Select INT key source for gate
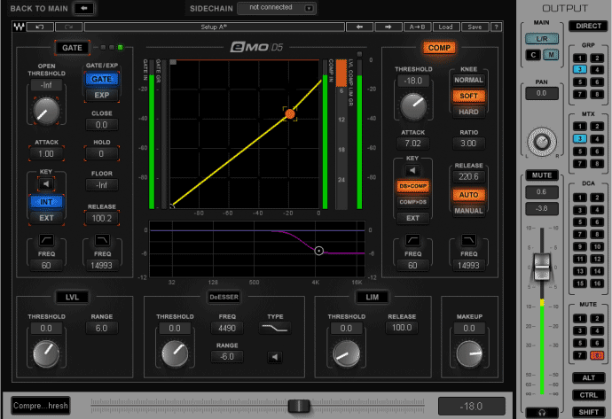Screen dimensions: 612x419 pyautogui.click(x=46, y=202)
